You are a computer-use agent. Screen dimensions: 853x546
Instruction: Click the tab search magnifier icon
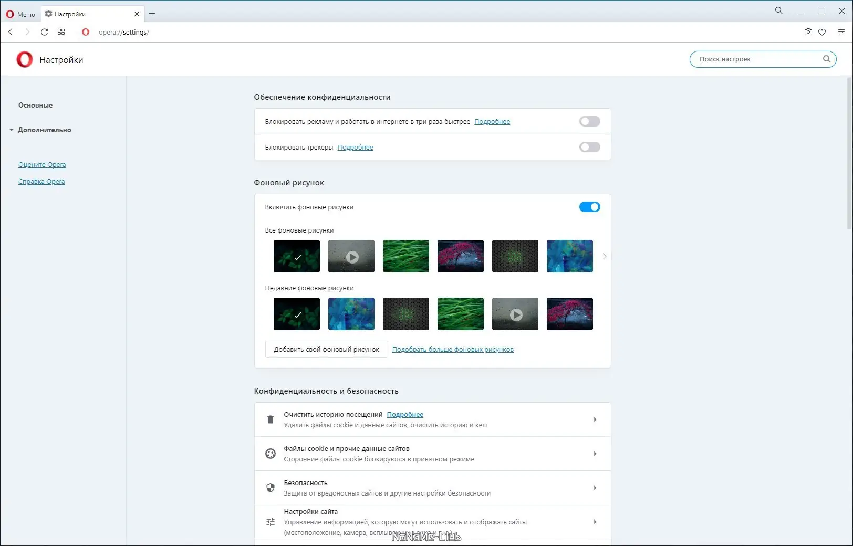779,10
